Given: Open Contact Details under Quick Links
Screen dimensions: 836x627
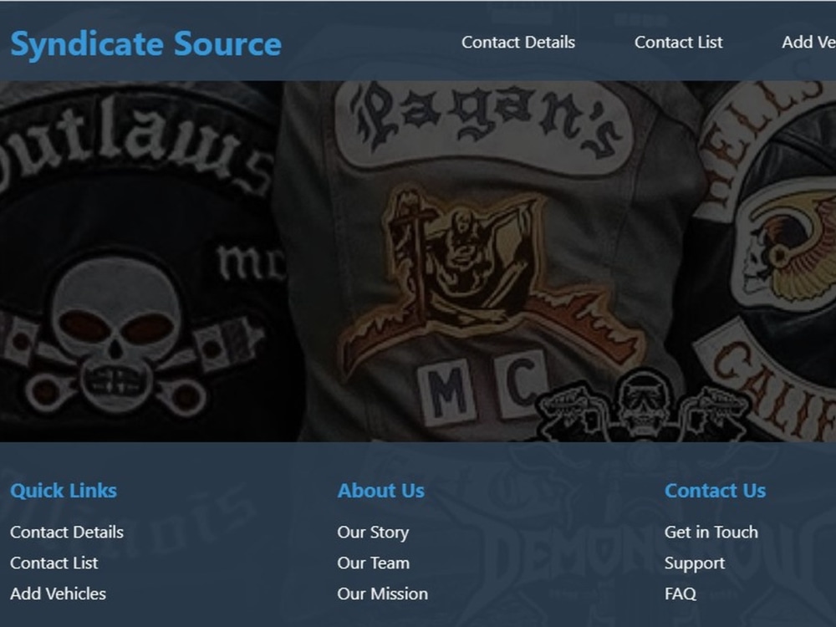Looking at the screenshot, I should [67, 532].
